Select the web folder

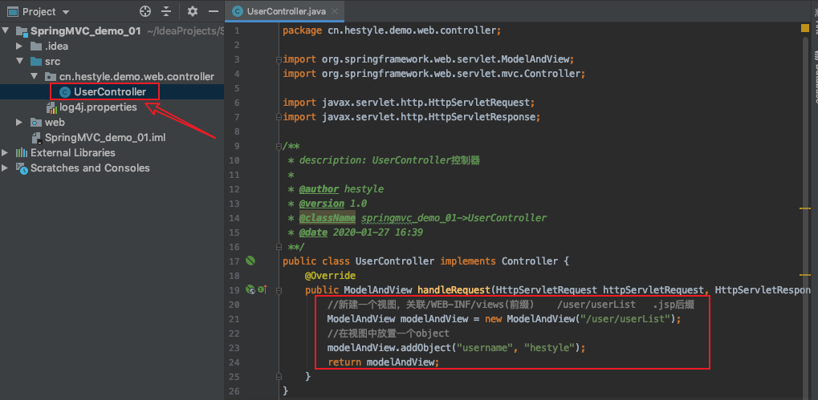pyautogui.click(x=55, y=123)
